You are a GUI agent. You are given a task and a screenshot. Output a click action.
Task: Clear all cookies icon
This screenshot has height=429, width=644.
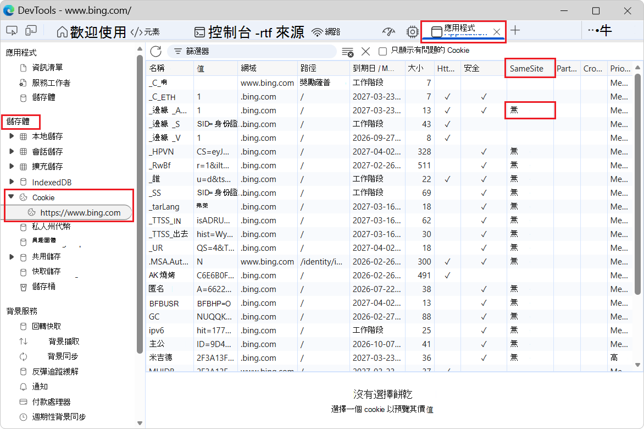(x=347, y=52)
